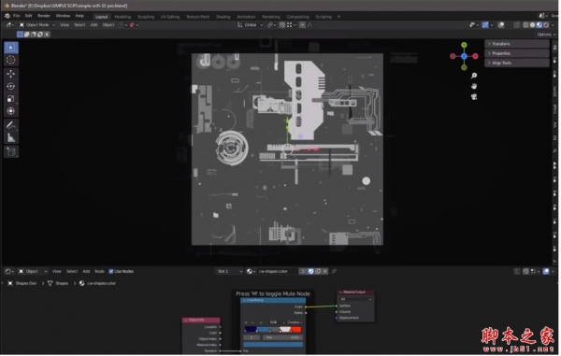Image resolution: width=561 pixels, height=356 pixels.
Task: Pick the Transform tool
Action: tap(10, 111)
